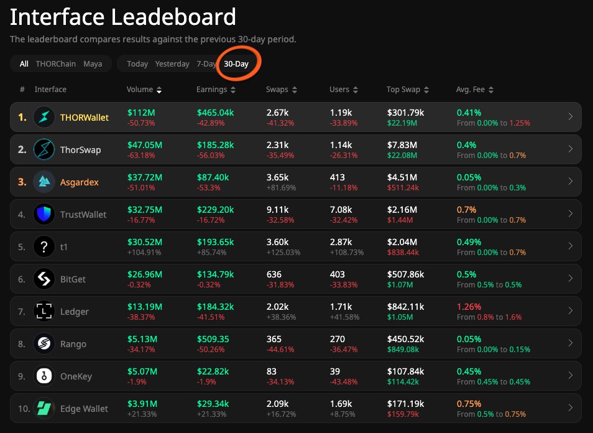593x433 pixels.
Task: Open THORWallet interface name
Action: (x=85, y=118)
